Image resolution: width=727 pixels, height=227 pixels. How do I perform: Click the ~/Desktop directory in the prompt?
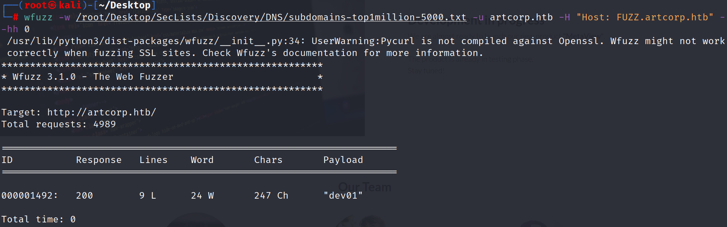125,5
